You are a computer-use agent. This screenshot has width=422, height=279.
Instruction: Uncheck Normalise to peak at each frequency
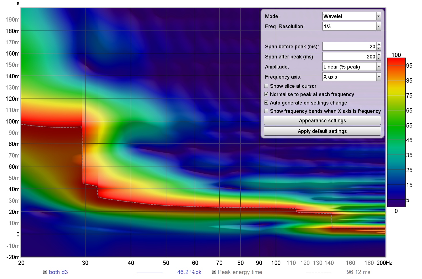pyautogui.click(x=266, y=94)
